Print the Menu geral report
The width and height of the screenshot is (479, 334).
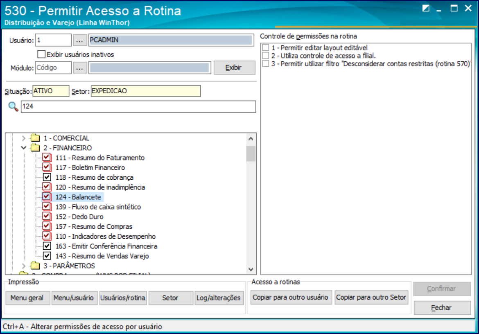27,298
